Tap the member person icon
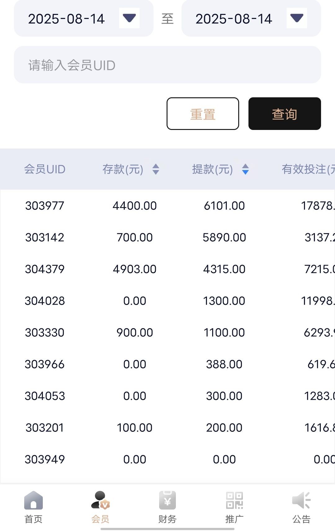 pos(100,500)
